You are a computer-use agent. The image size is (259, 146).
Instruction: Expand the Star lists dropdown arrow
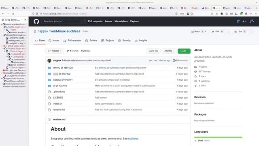coord(251,32)
